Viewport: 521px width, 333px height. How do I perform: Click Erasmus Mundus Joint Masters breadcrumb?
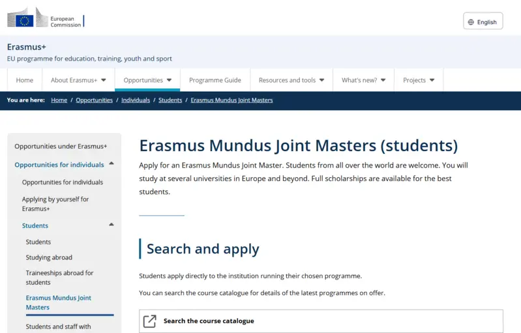(231, 100)
